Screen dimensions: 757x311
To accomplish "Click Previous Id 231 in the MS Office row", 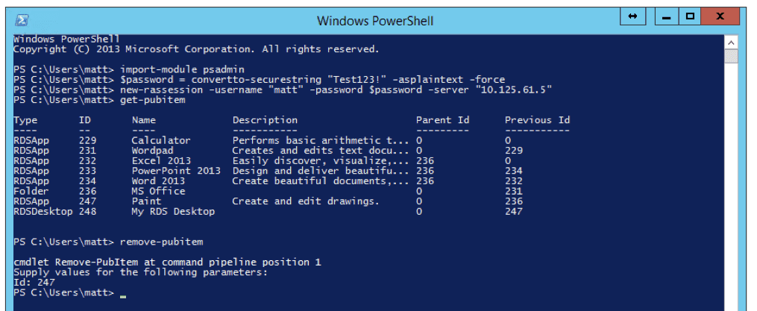I will (514, 191).
